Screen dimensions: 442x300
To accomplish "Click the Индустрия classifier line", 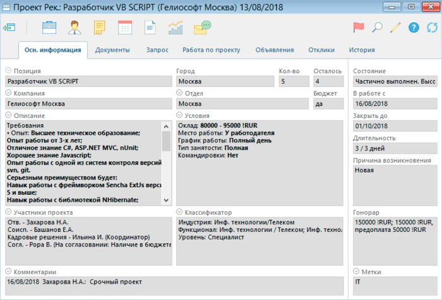I will point(237,222).
